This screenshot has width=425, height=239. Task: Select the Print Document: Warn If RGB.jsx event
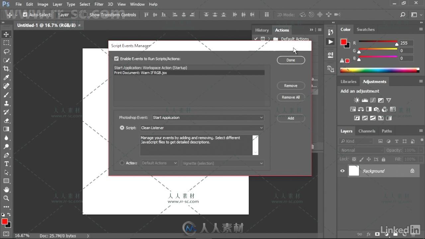coord(189,73)
